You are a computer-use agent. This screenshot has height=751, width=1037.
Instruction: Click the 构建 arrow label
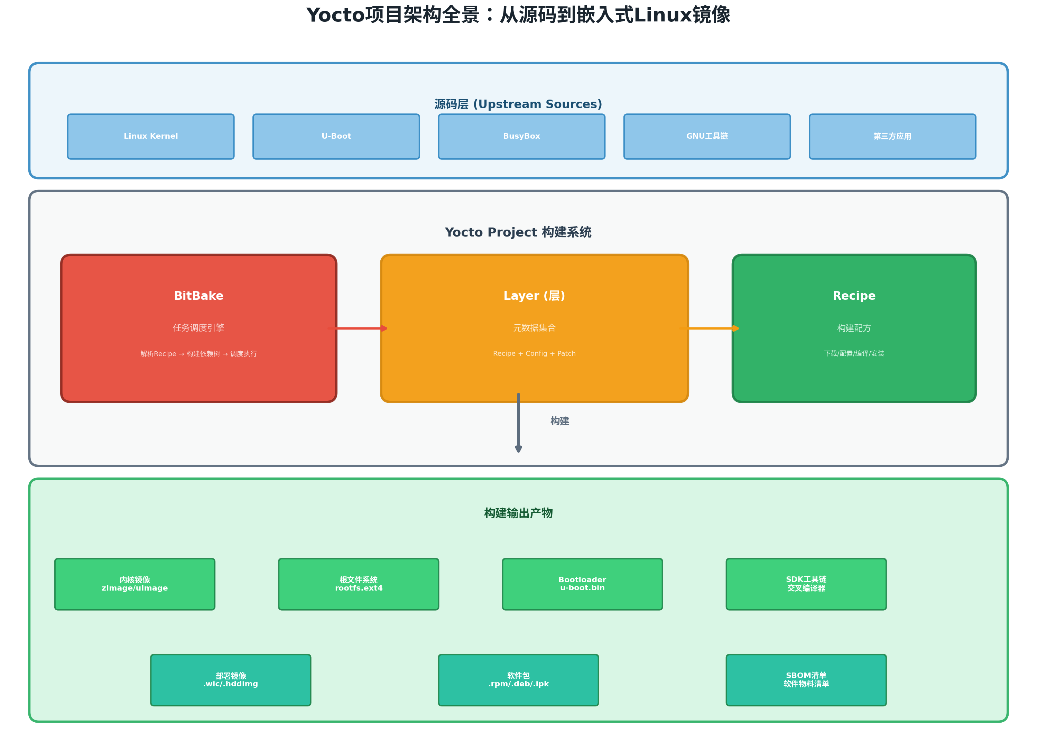click(x=560, y=421)
